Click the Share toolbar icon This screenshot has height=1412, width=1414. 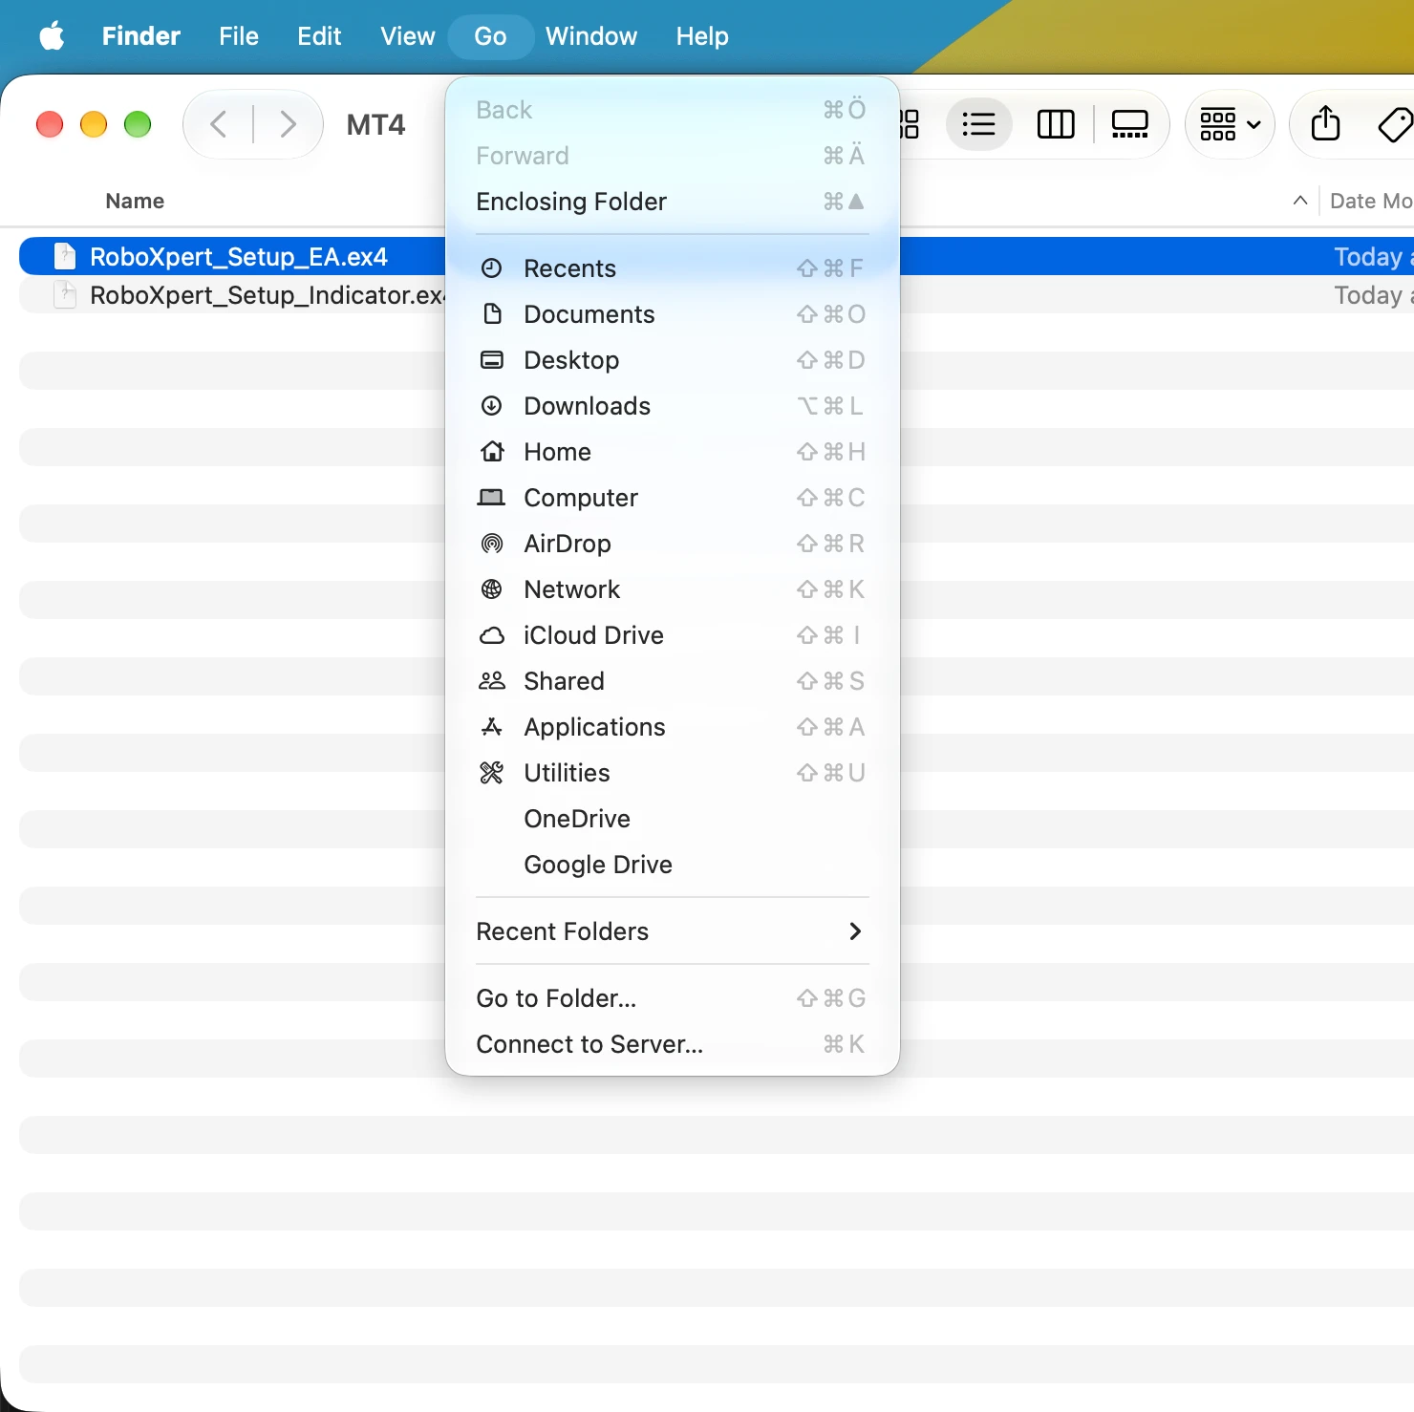pyautogui.click(x=1325, y=123)
